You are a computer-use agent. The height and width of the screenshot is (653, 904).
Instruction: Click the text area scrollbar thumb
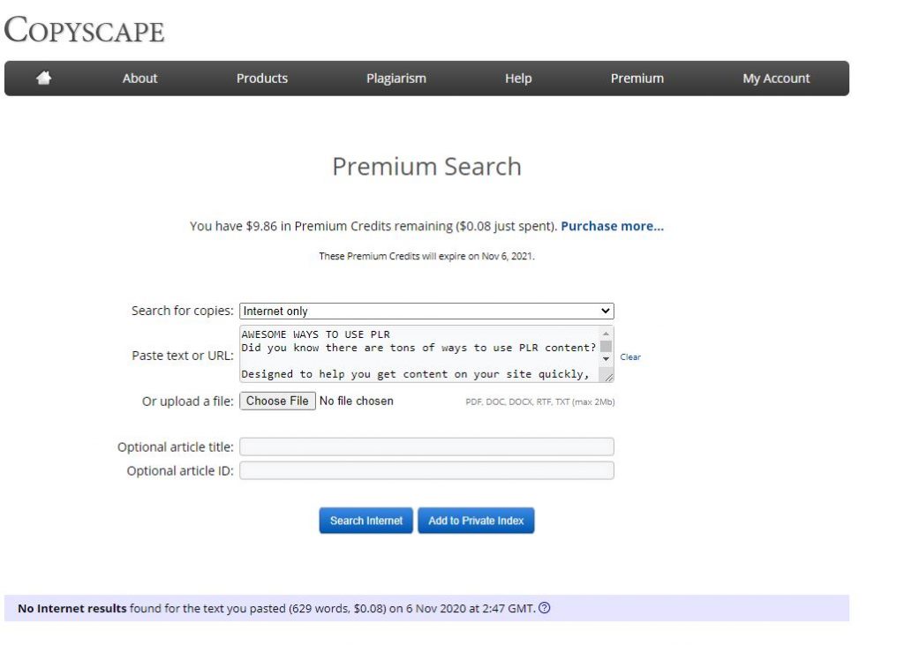pyautogui.click(x=606, y=346)
